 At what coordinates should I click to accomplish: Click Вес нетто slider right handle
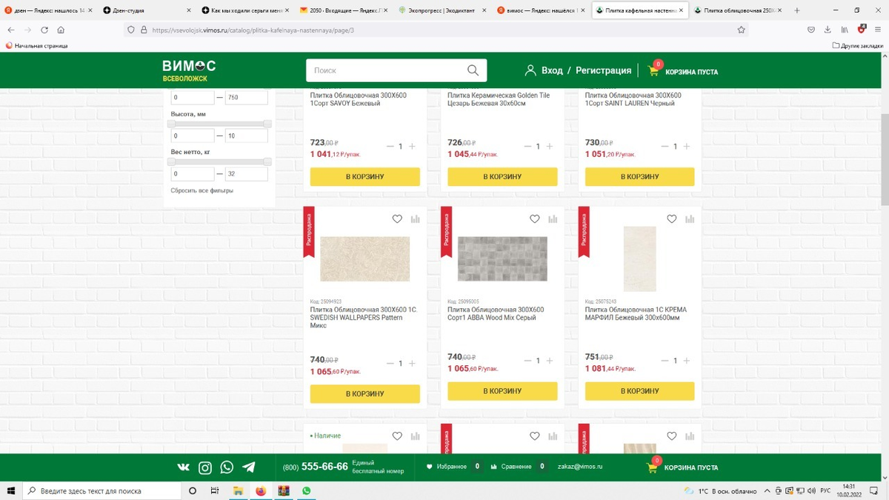point(267,161)
